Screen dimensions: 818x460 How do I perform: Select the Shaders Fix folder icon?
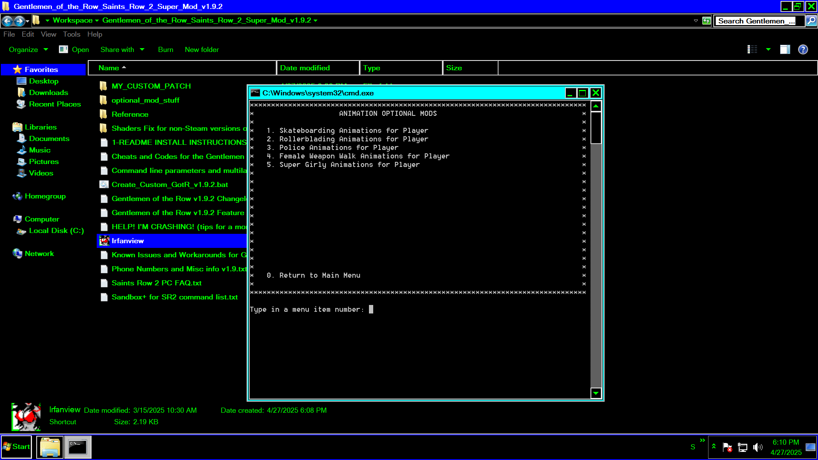click(x=104, y=128)
